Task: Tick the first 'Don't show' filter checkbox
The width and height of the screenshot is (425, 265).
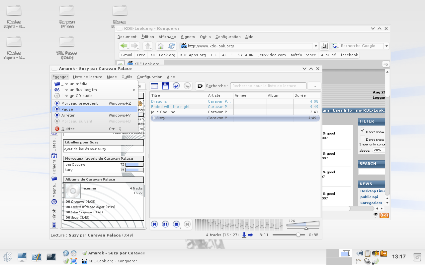Action: (363, 131)
